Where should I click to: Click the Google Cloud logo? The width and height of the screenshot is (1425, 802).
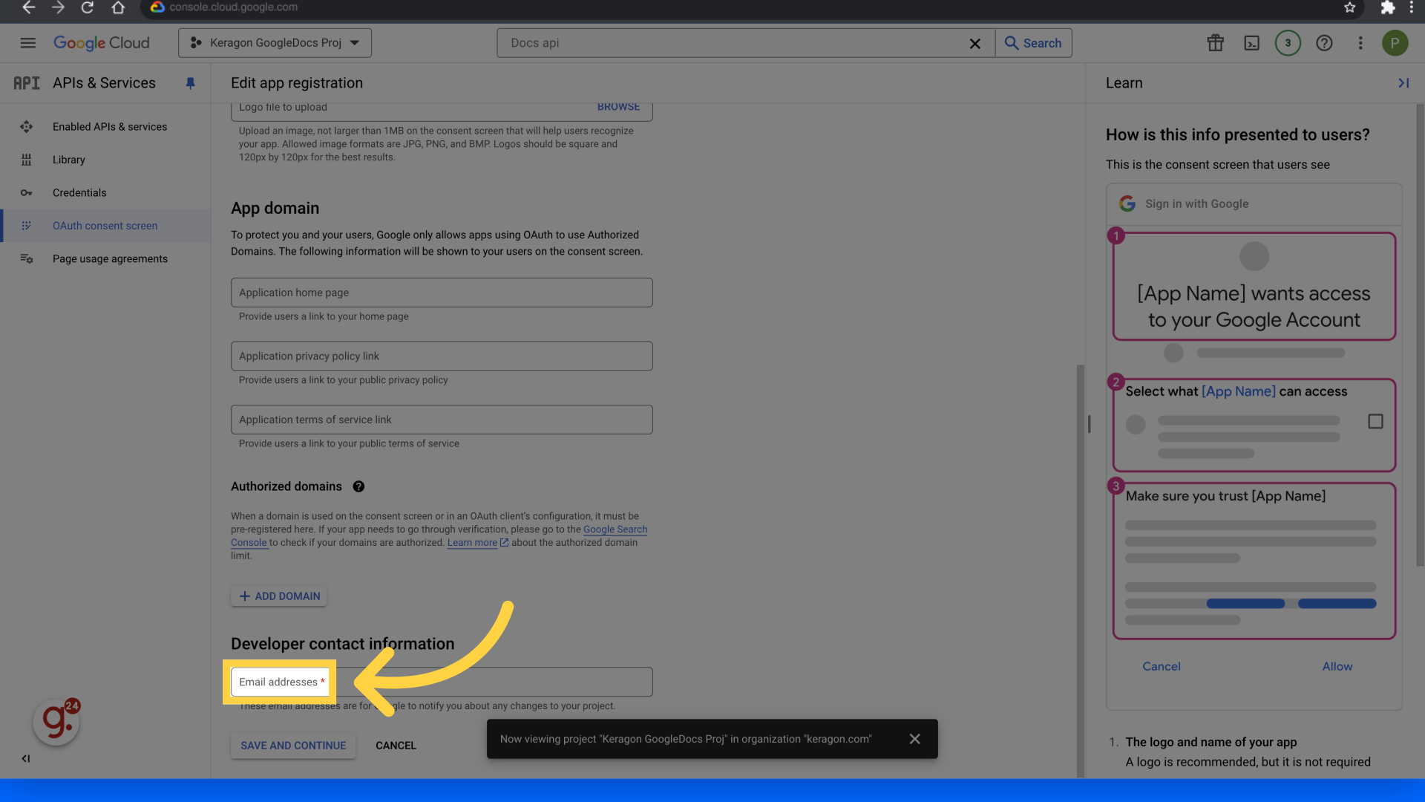102,43
